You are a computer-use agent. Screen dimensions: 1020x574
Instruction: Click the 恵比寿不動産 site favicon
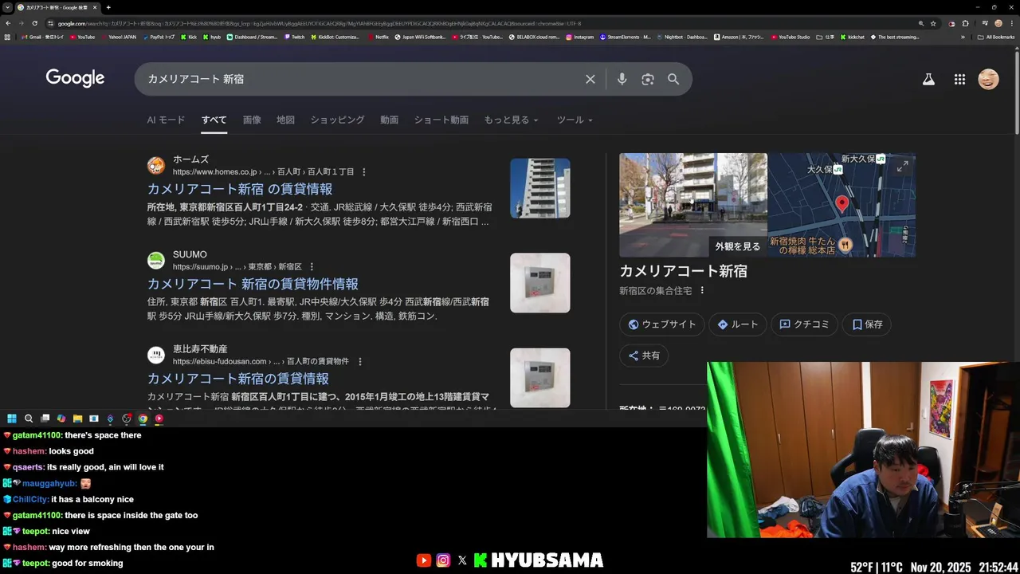click(156, 355)
